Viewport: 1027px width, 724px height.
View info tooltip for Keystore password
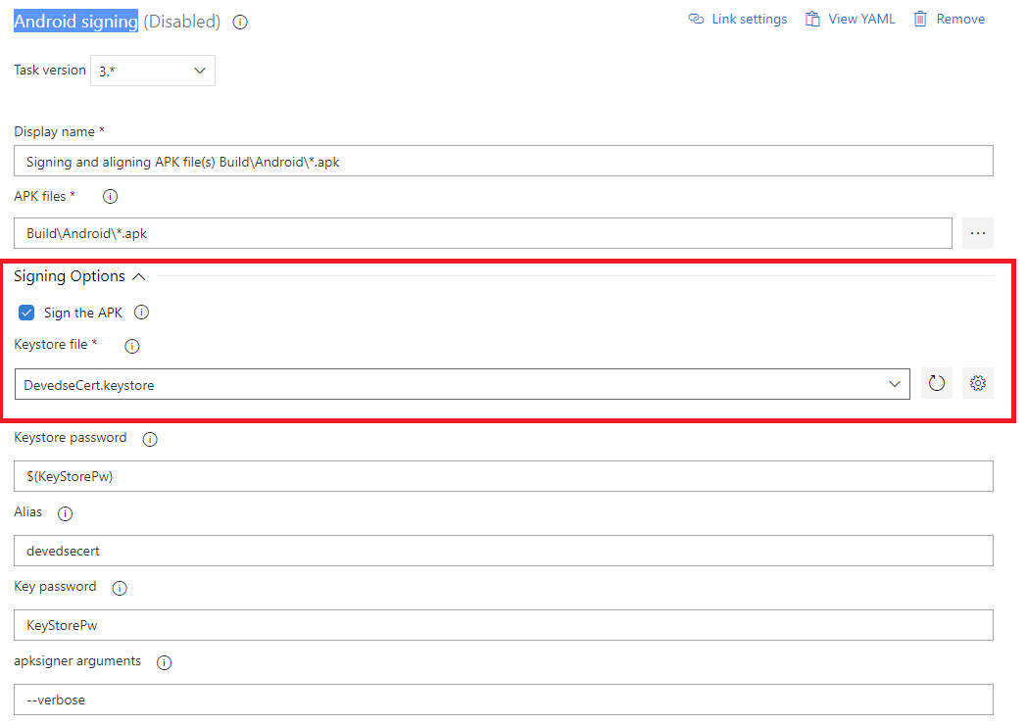pos(149,439)
